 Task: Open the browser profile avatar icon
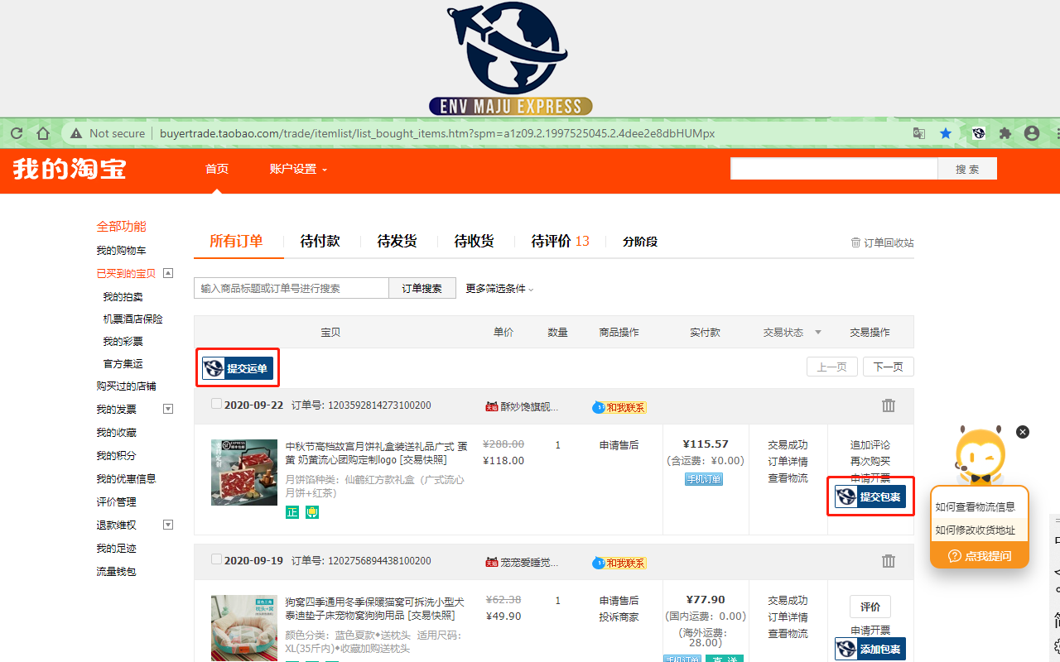[1032, 133]
